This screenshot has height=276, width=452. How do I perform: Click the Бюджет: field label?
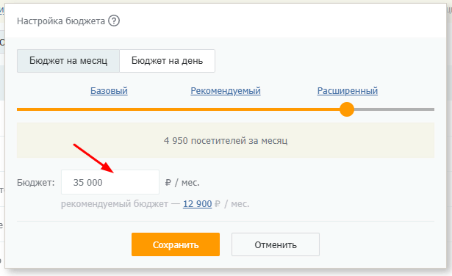pyautogui.click(x=36, y=183)
